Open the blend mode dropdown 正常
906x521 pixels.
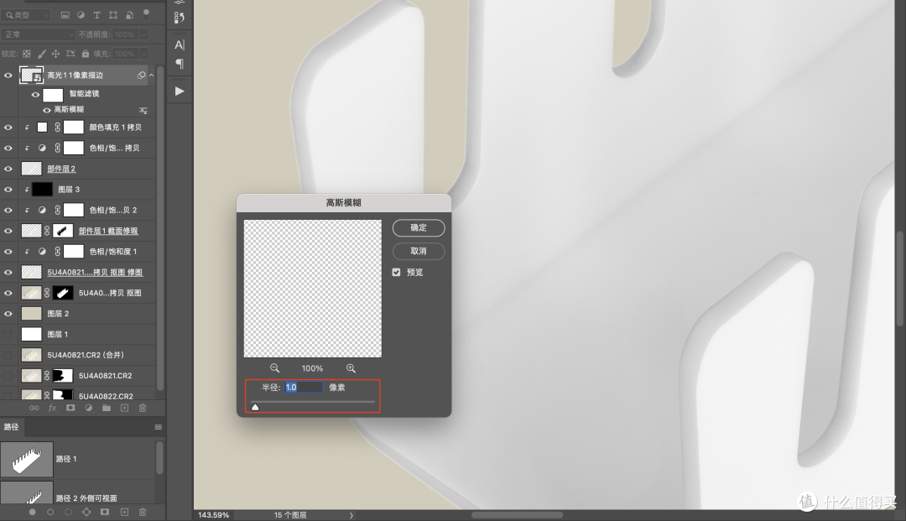click(38, 34)
